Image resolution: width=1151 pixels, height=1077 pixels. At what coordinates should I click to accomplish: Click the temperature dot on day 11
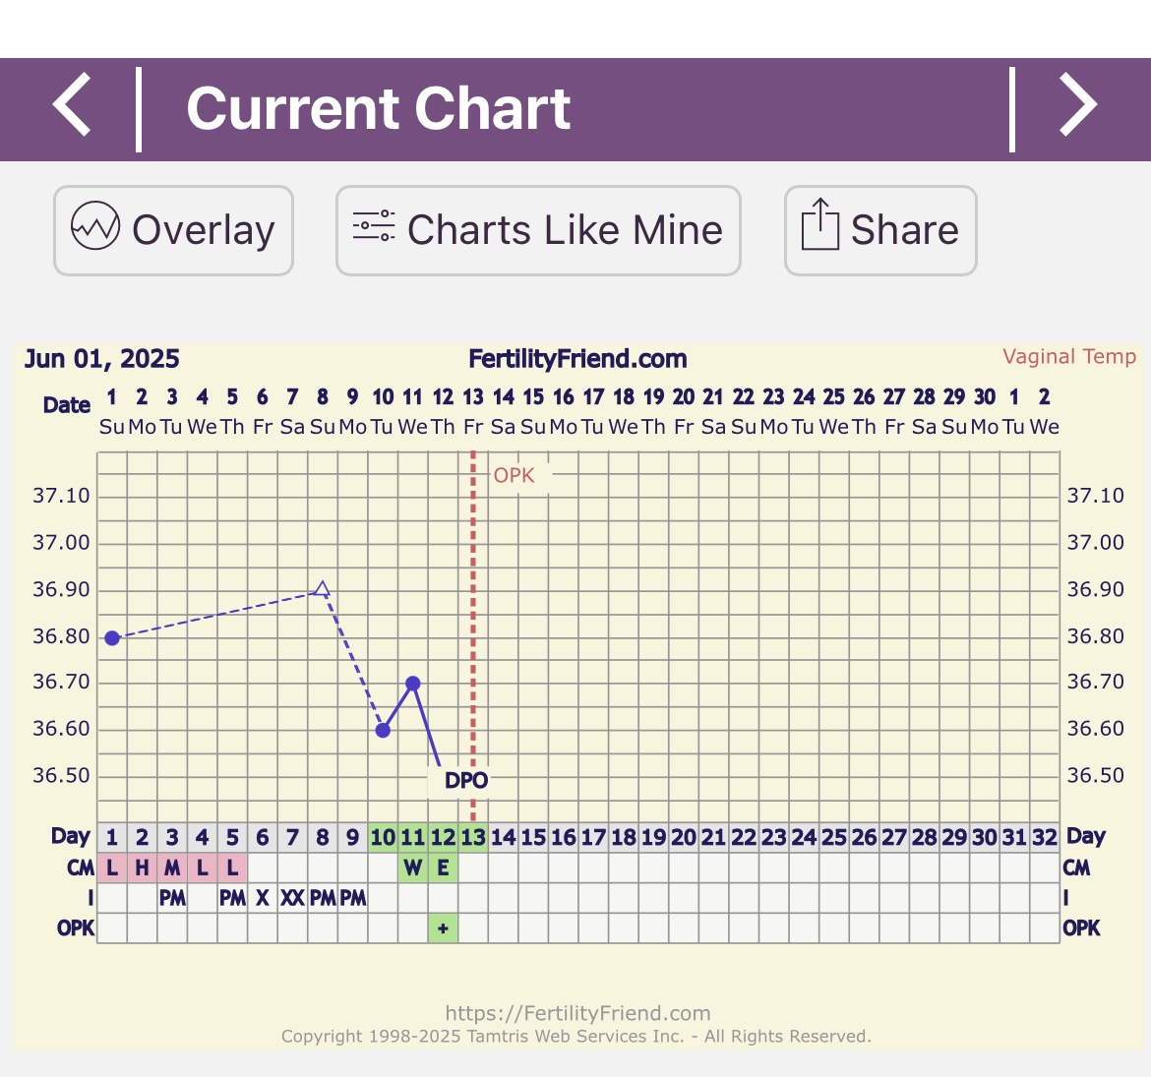413,683
